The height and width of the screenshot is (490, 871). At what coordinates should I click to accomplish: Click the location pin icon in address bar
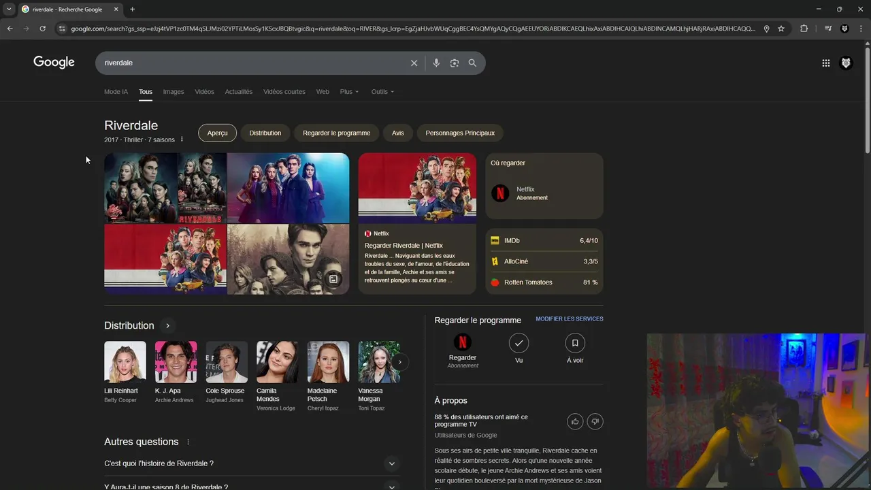(766, 29)
